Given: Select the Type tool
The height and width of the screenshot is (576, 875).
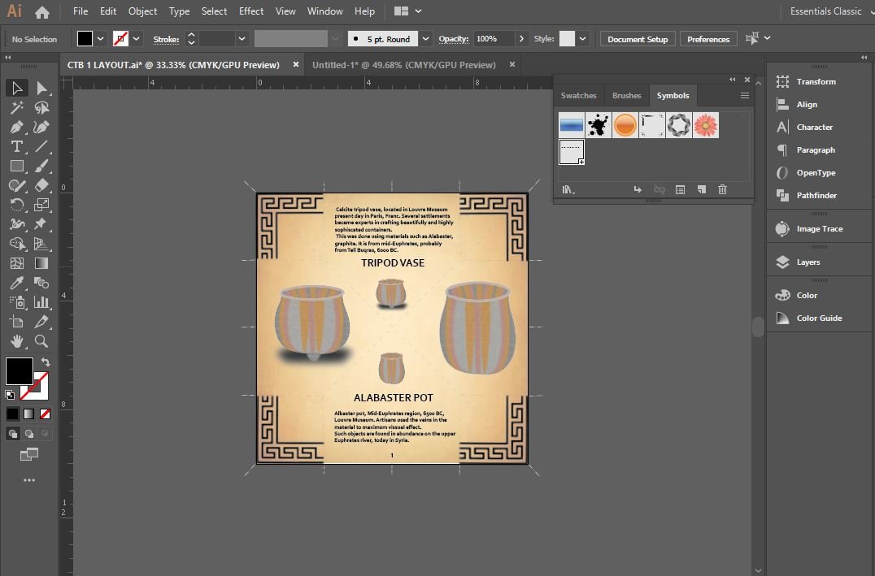Looking at the screenshot, I should pos(16,146).
